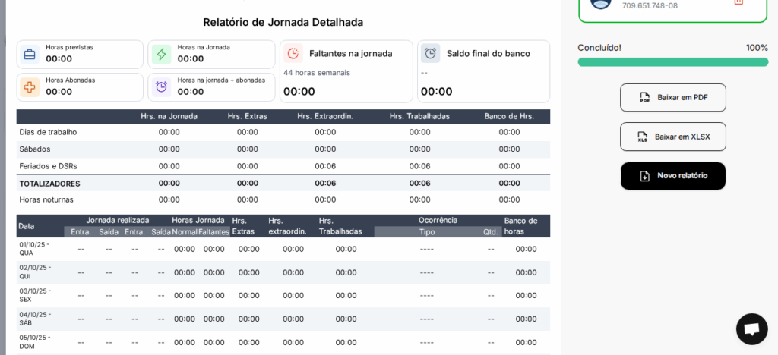This screenshot has height=355, width=778.
Task: Click the green Concluído progress bar
Action: (672, 62)
